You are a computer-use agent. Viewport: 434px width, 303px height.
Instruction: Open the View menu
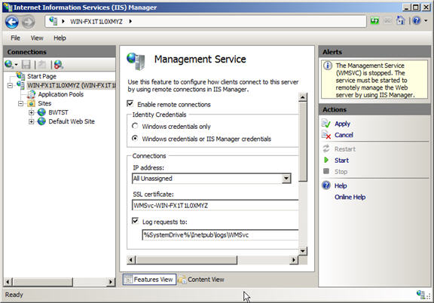point(37,38)
